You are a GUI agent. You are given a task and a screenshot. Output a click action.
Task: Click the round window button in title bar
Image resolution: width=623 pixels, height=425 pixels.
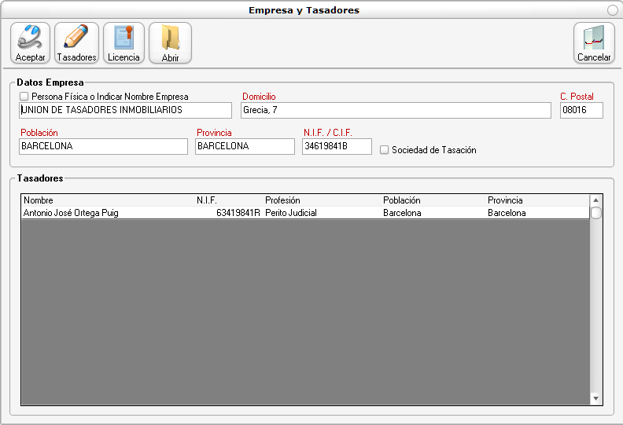click(613, 10)
